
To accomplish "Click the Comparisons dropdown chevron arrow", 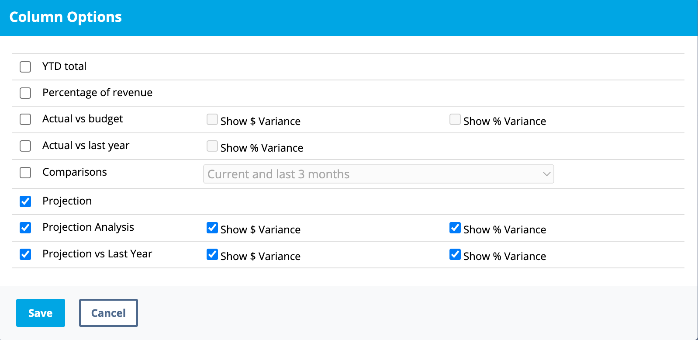I will point(546,174).
